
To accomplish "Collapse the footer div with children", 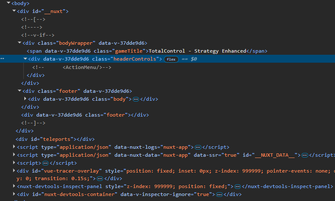I will tap(19, 91).
